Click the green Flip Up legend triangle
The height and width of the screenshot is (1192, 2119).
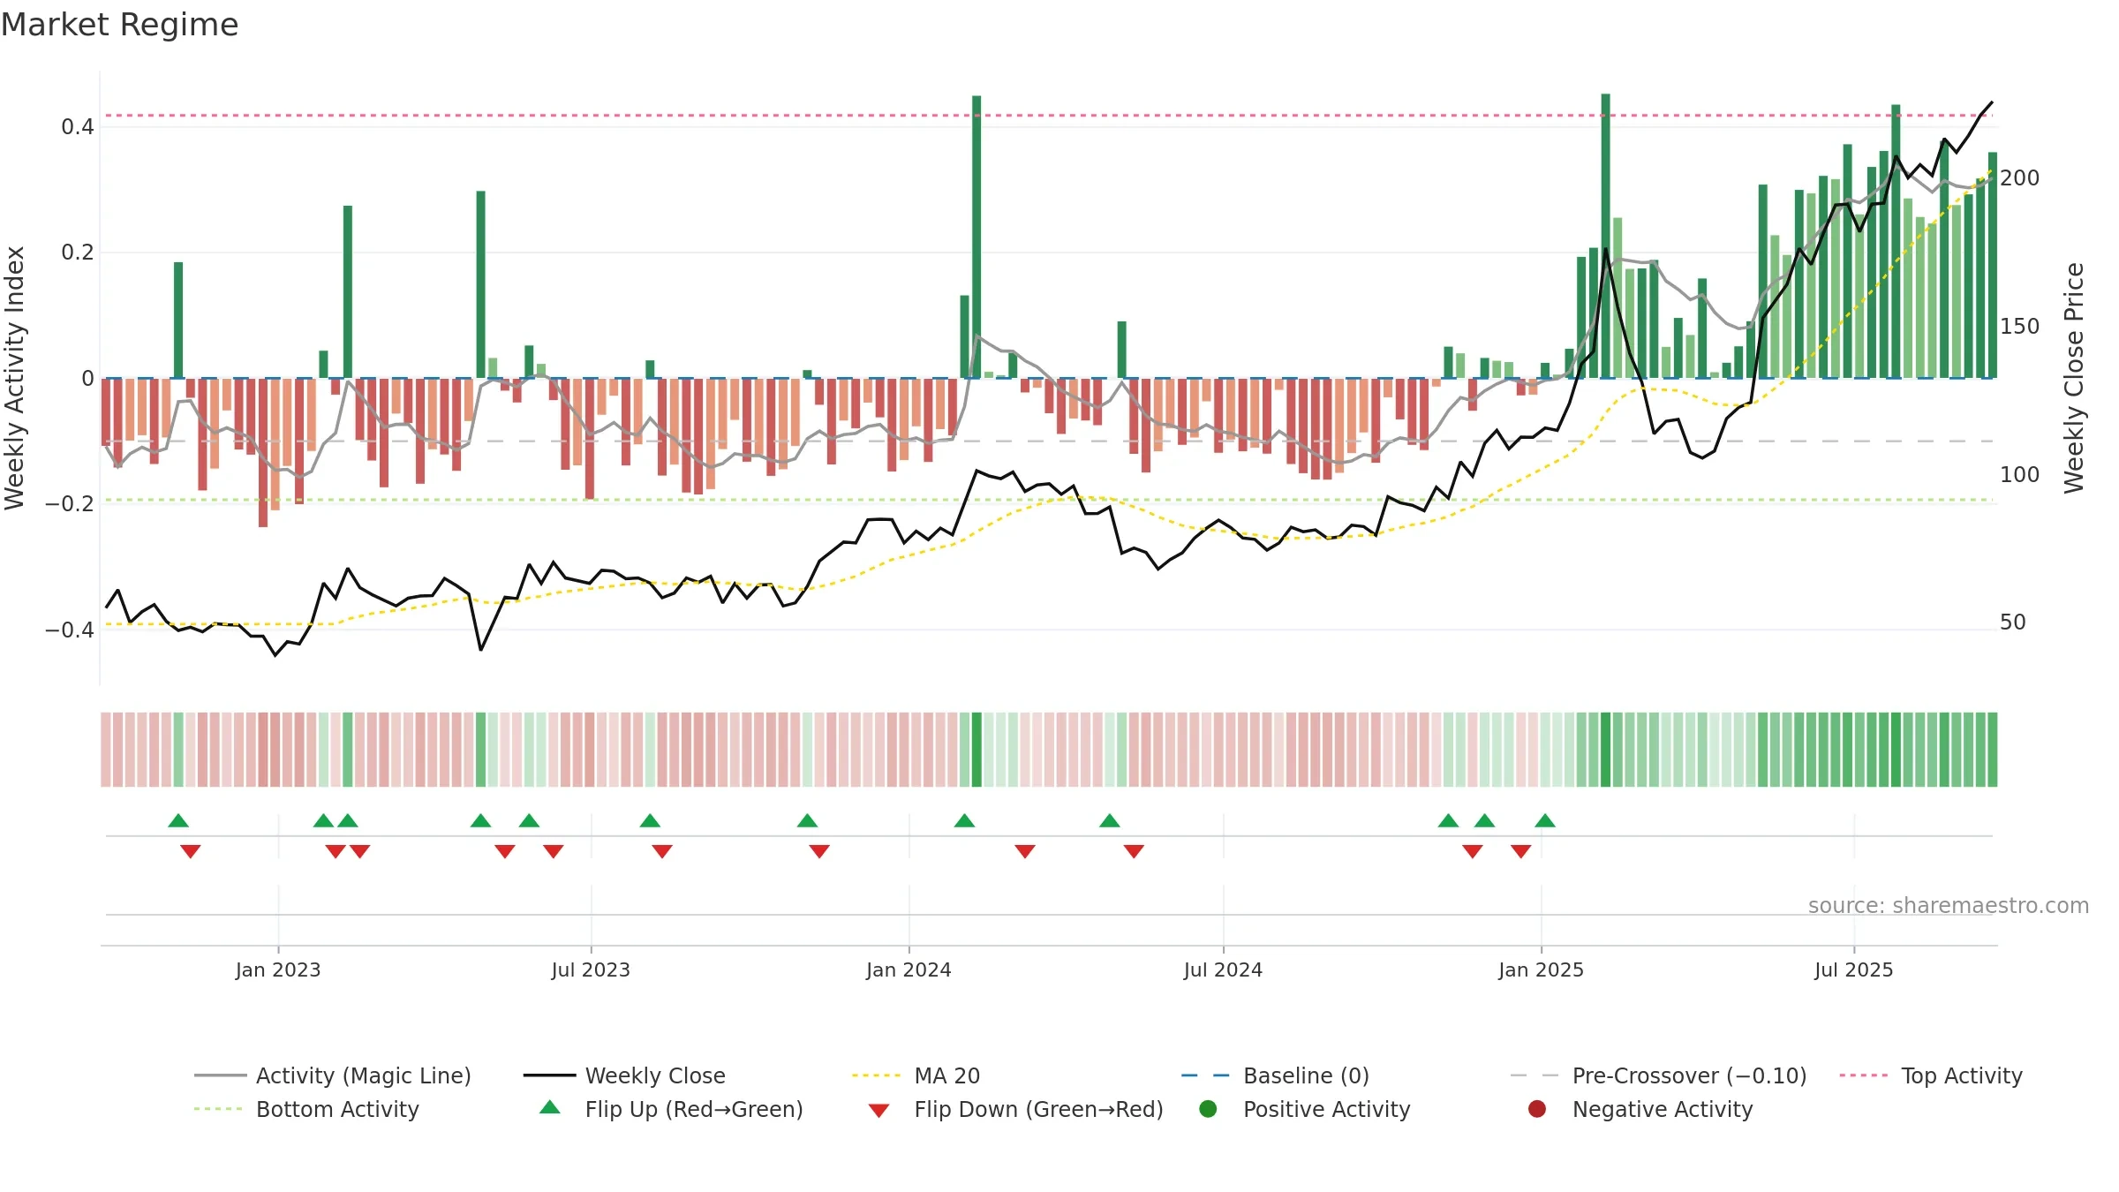pyautogui.click(x=550, y=1107)
